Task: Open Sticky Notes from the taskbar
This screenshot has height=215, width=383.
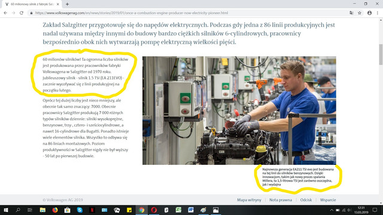Action: pos(129,210)
